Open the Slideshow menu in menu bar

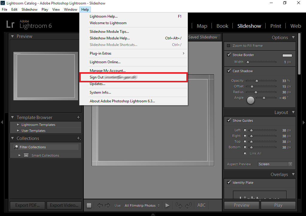coord(30,10)
